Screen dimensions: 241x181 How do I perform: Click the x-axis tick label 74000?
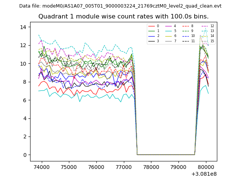(x=41, y=167)
